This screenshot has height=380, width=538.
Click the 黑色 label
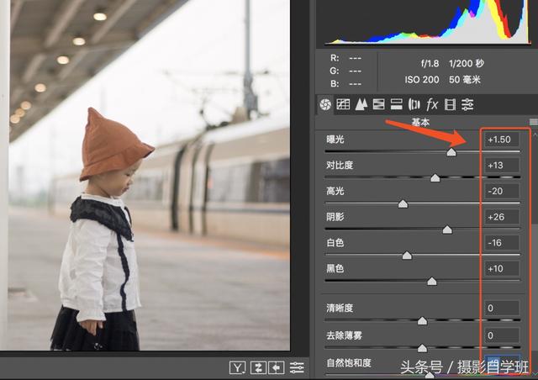[335, 268]
